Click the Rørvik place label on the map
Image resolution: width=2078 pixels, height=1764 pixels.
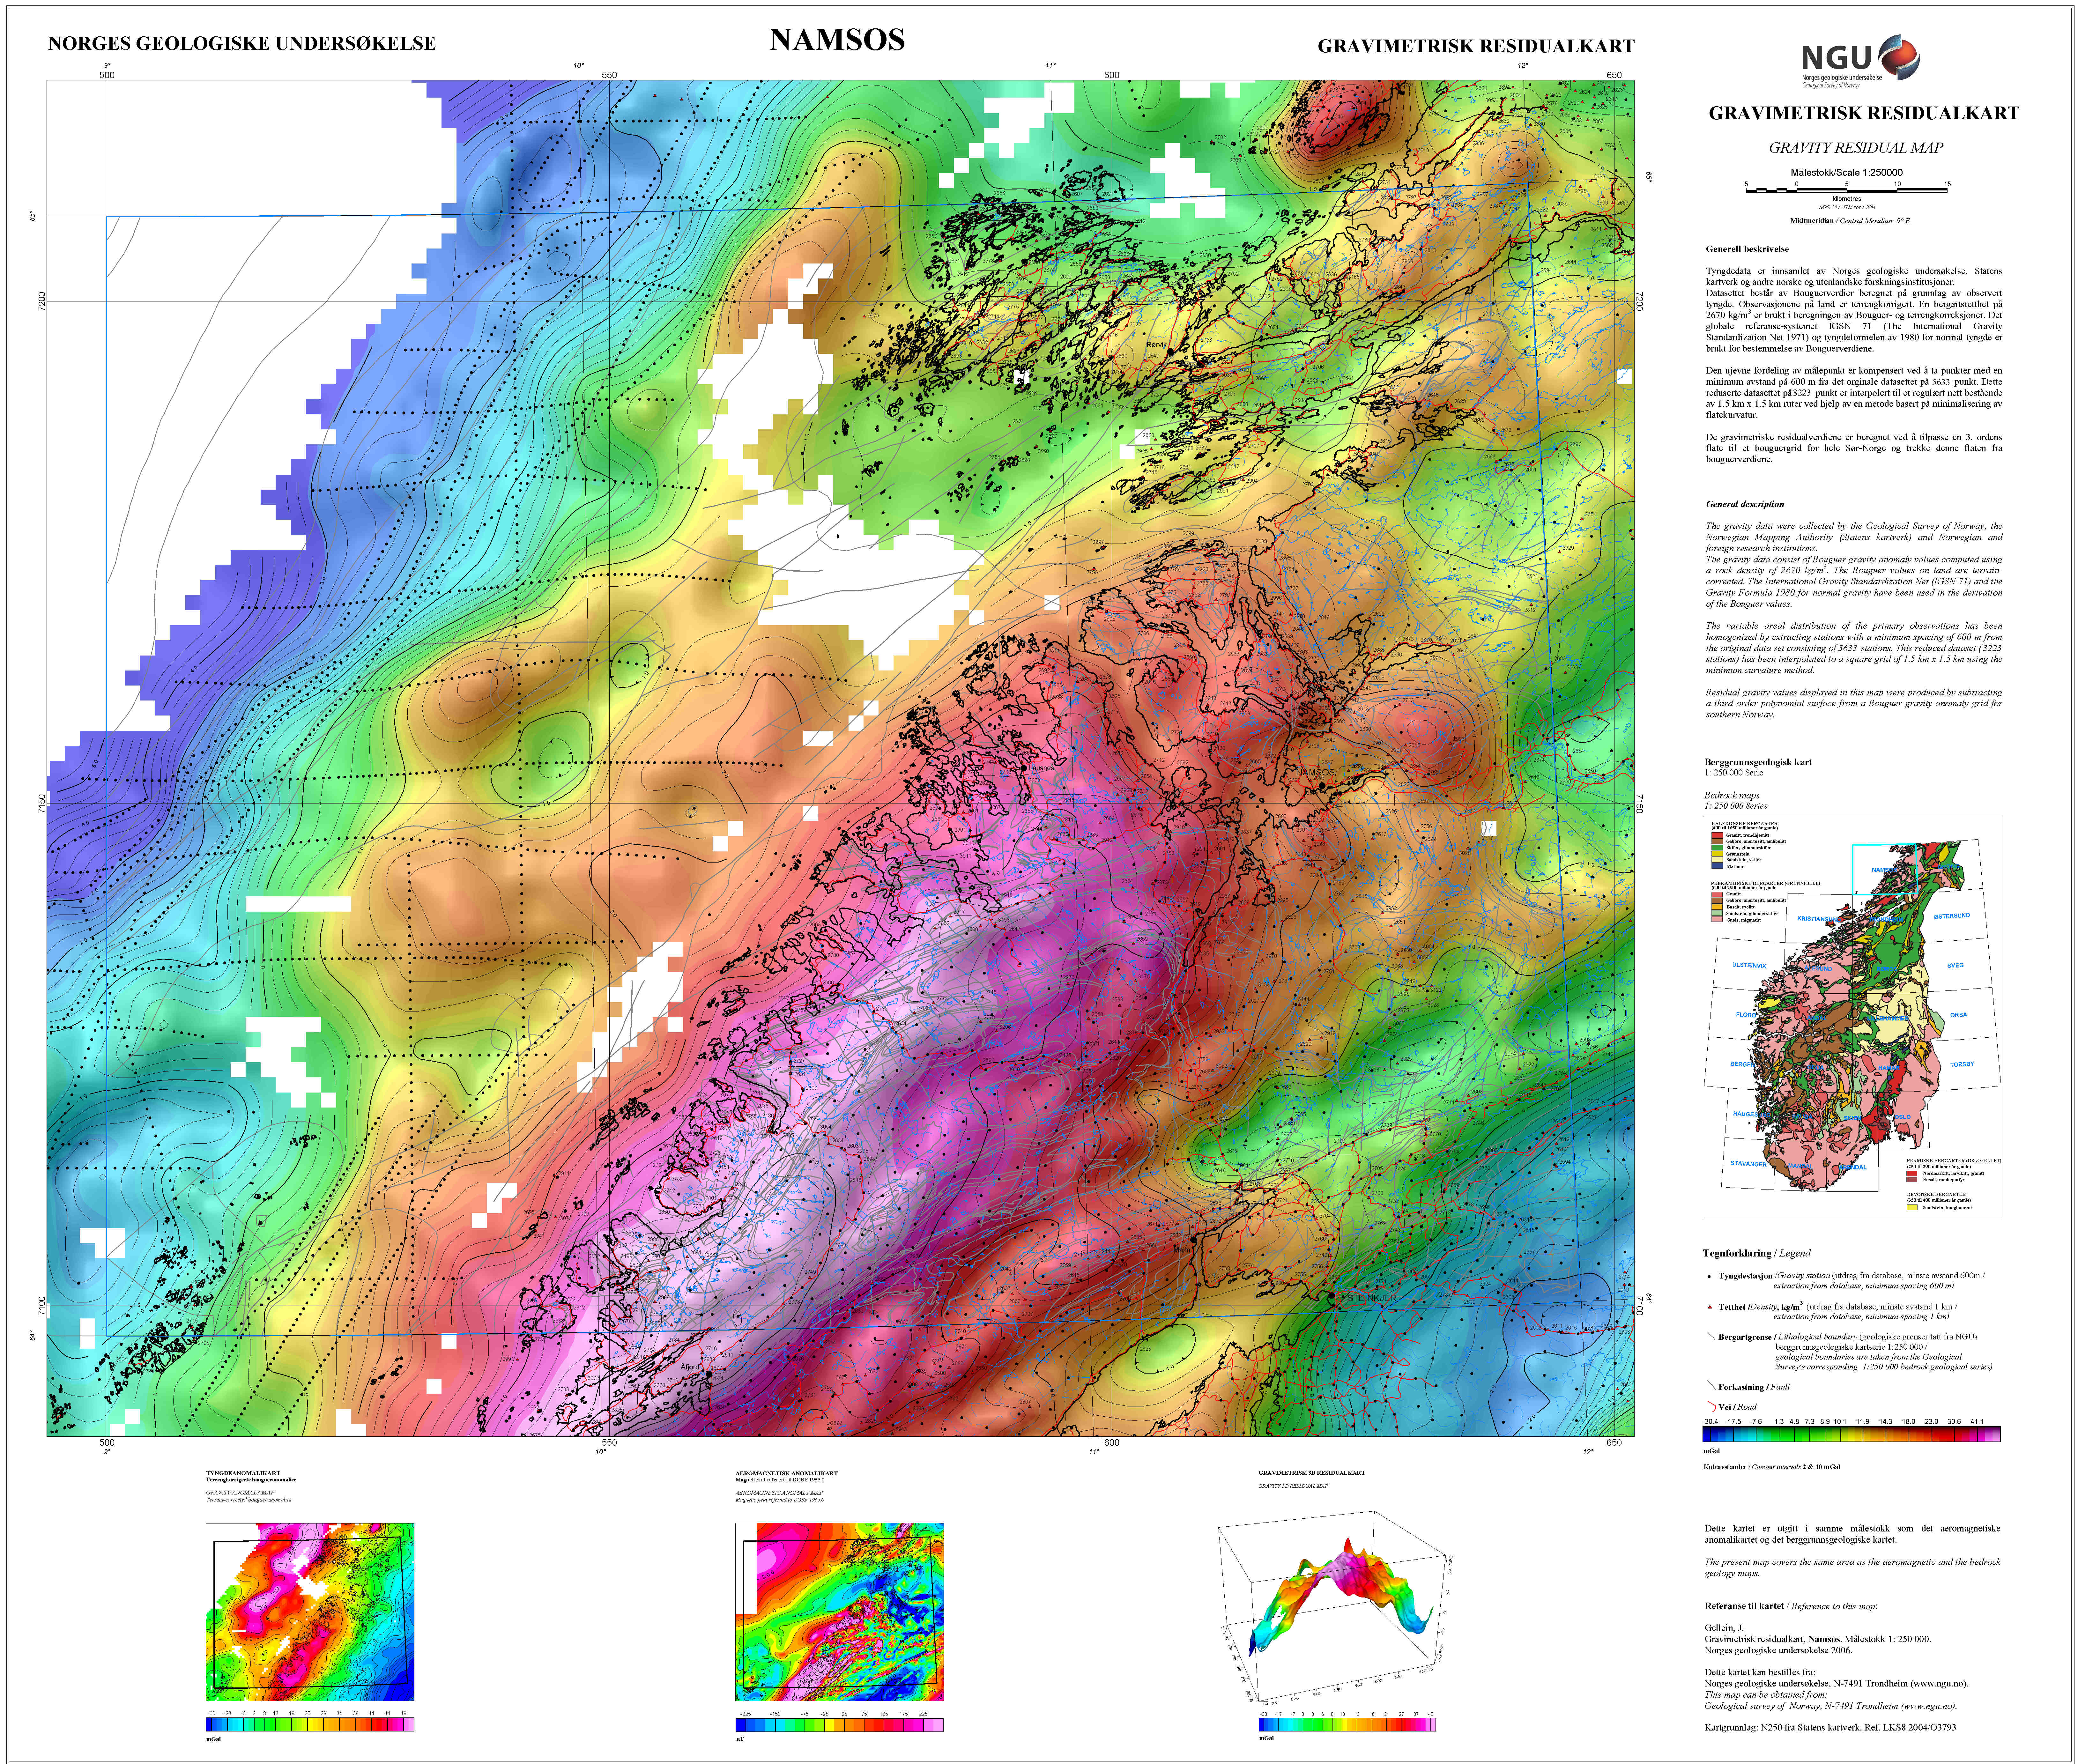click(1157, 345)
